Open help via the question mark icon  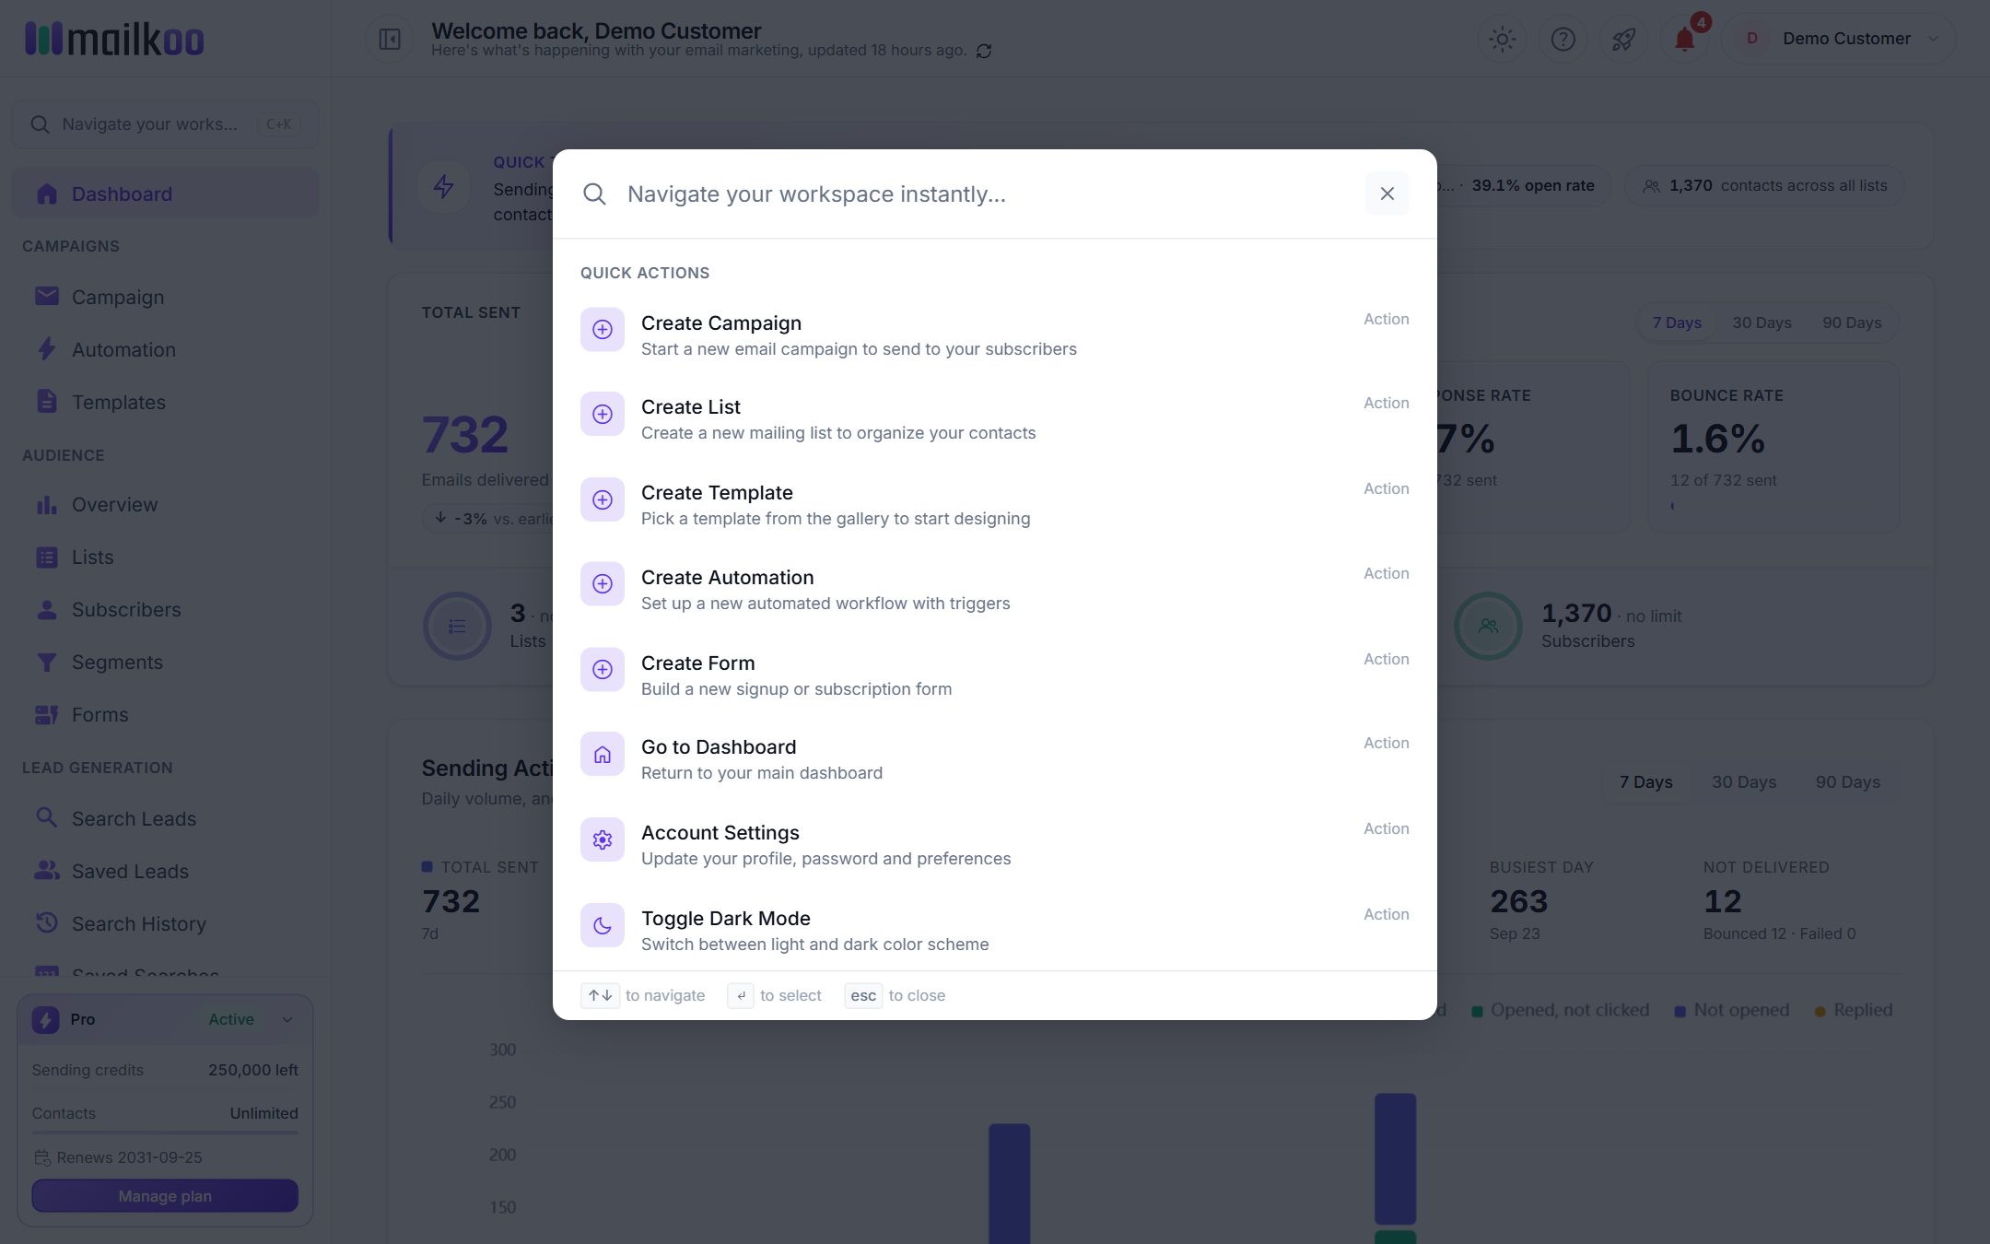(1563, 39)
